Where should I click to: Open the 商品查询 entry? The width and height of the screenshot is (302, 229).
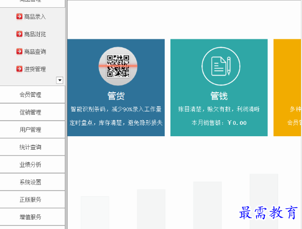[x=35, y=52]
